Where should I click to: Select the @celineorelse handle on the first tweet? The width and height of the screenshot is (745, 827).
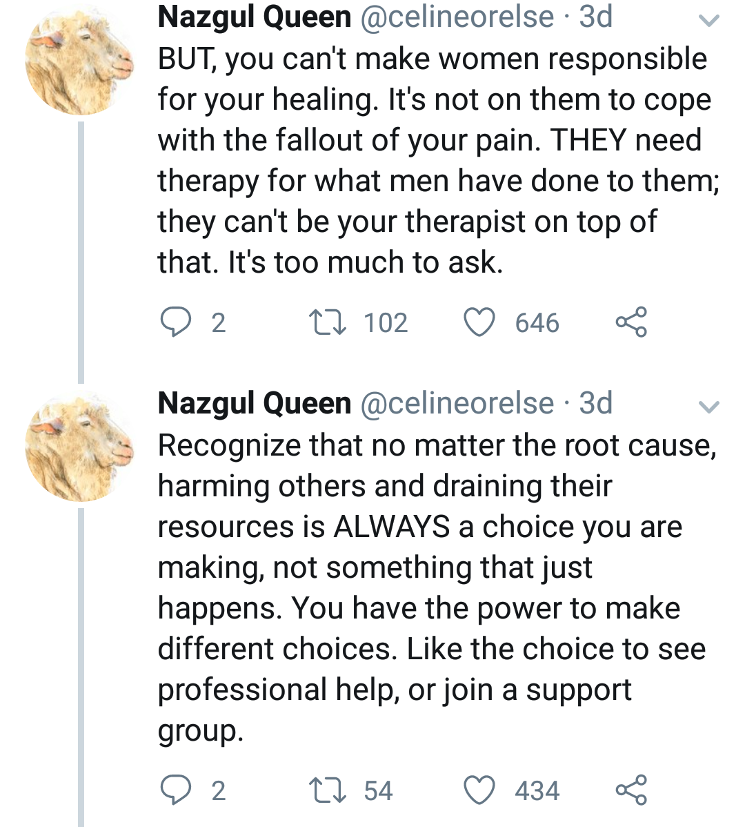457,17
